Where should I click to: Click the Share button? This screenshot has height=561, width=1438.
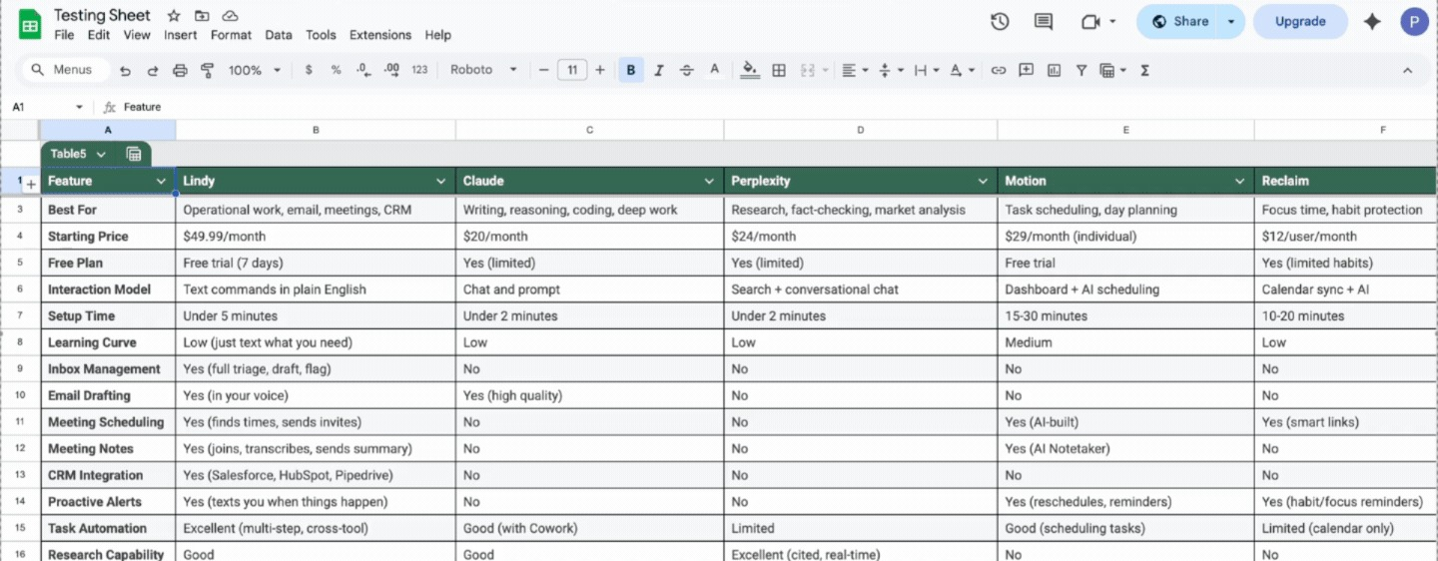pos(1179,21)
